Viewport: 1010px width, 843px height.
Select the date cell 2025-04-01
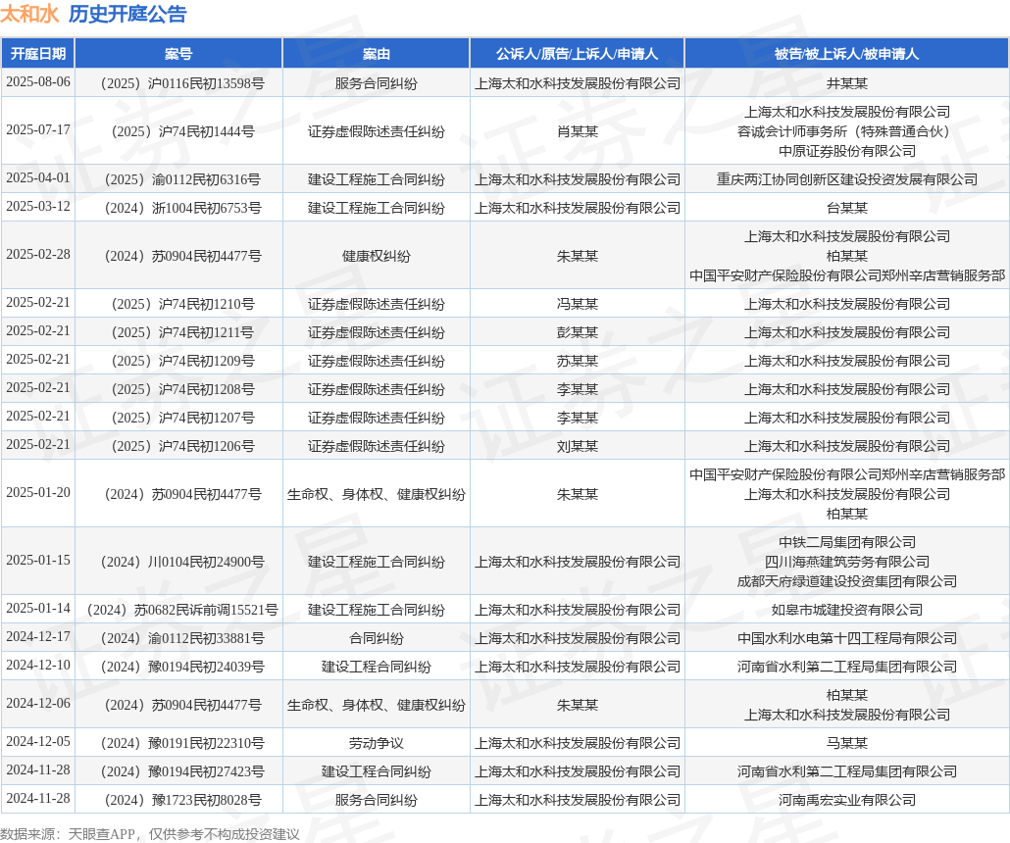[x=38, y=177]
